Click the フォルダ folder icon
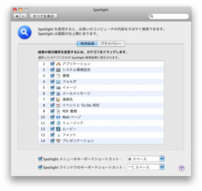This screenshot has width=202, height=191. coord(58,82)
